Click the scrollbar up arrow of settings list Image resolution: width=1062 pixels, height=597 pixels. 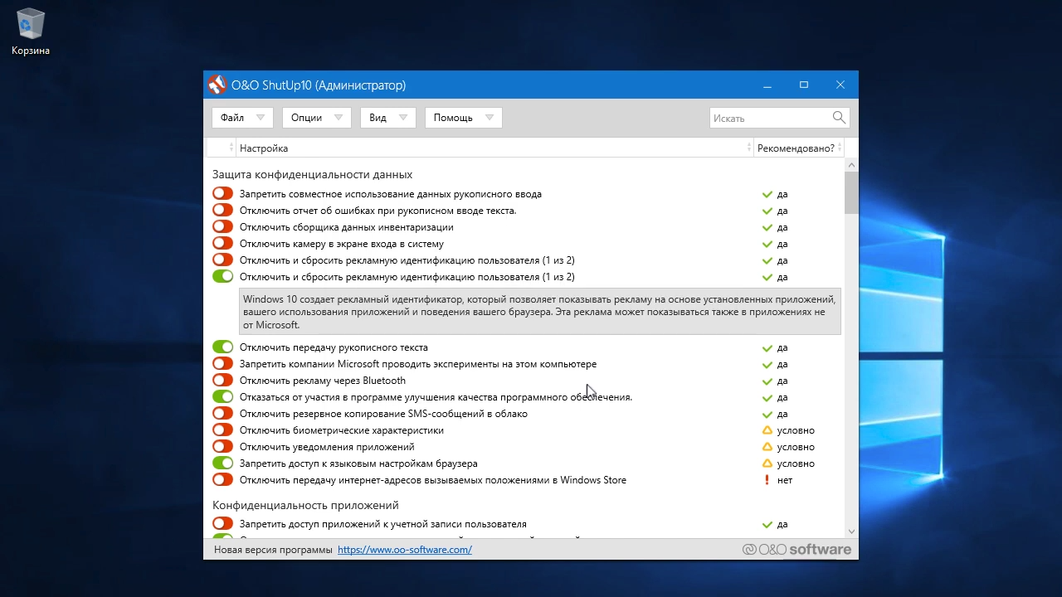coord(851,165)
